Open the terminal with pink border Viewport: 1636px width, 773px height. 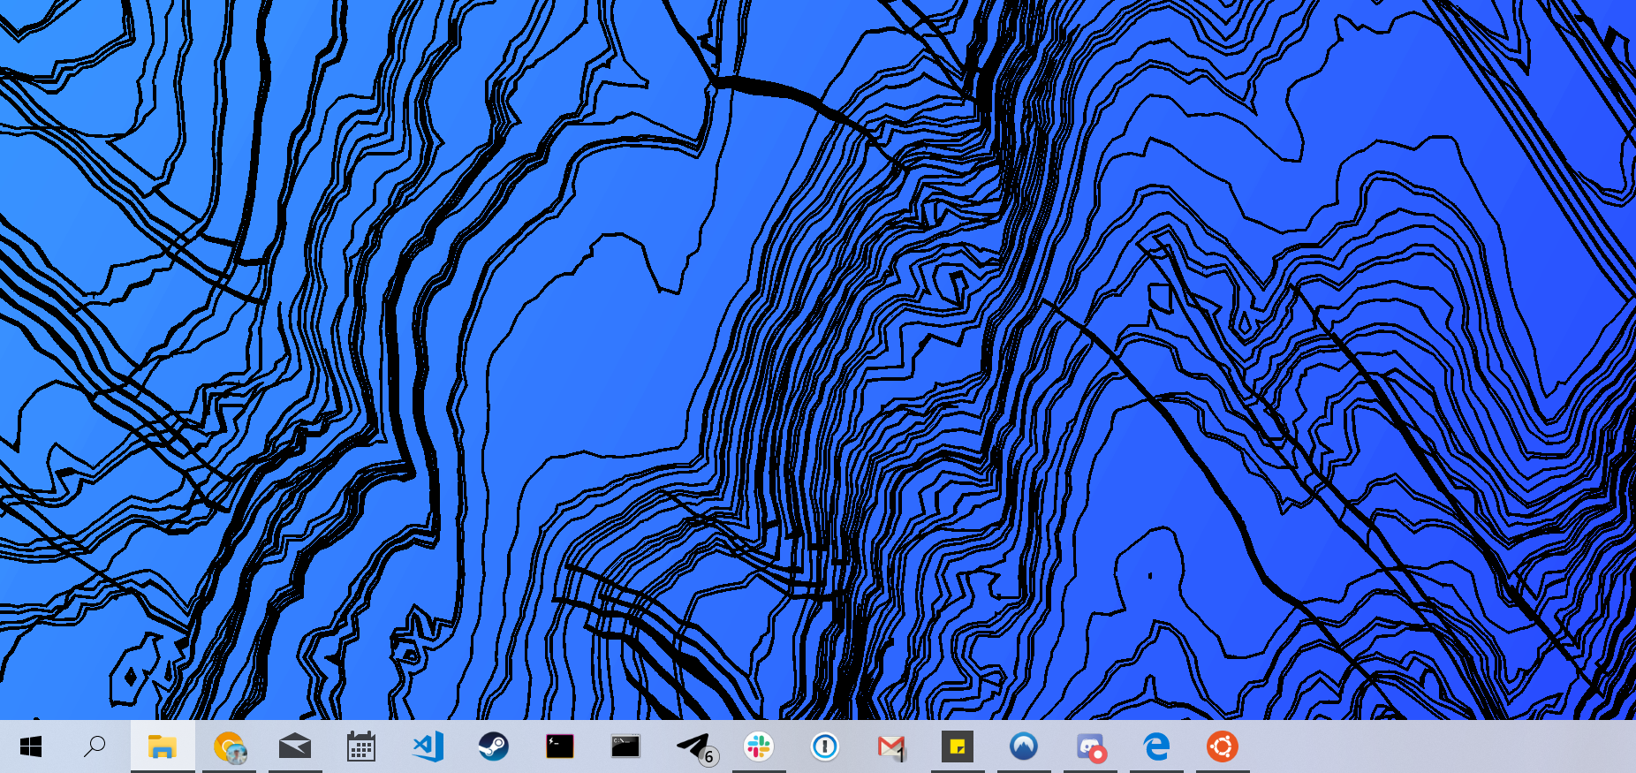coord(560,747)
